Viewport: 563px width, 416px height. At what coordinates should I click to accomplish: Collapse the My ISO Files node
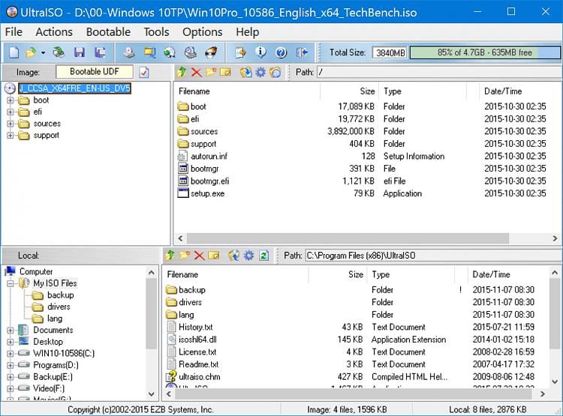[x=11, y=283]
